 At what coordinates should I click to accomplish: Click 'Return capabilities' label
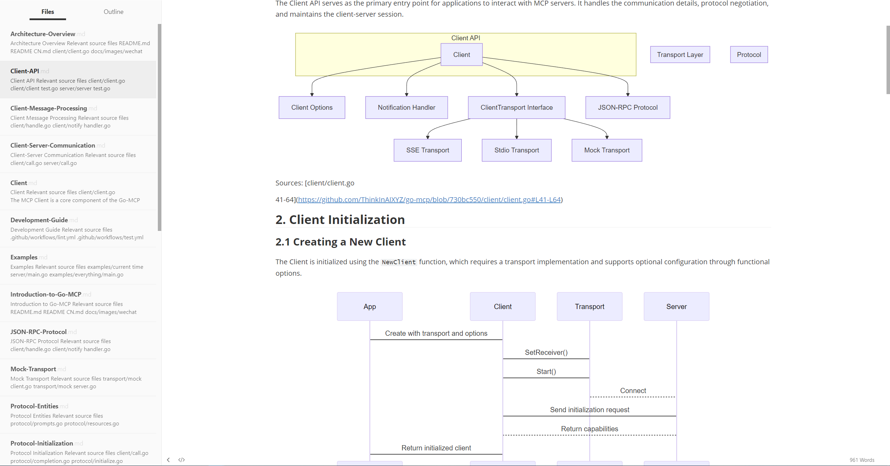[590, 429]
